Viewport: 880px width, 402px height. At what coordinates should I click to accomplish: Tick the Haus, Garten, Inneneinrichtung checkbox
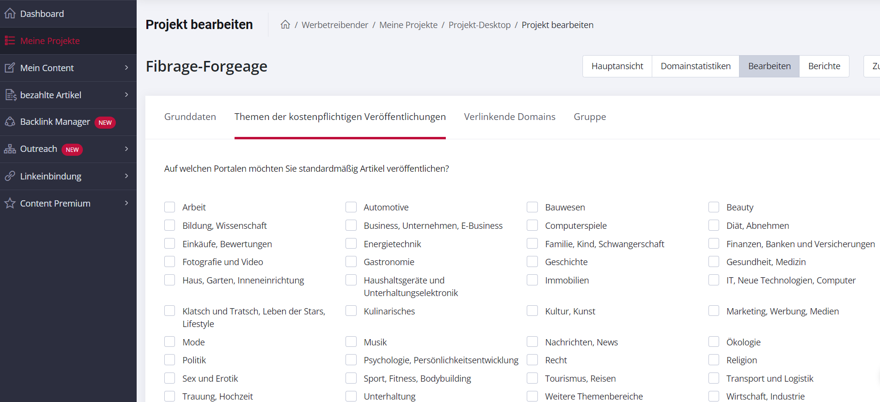(x=170, y=280)
